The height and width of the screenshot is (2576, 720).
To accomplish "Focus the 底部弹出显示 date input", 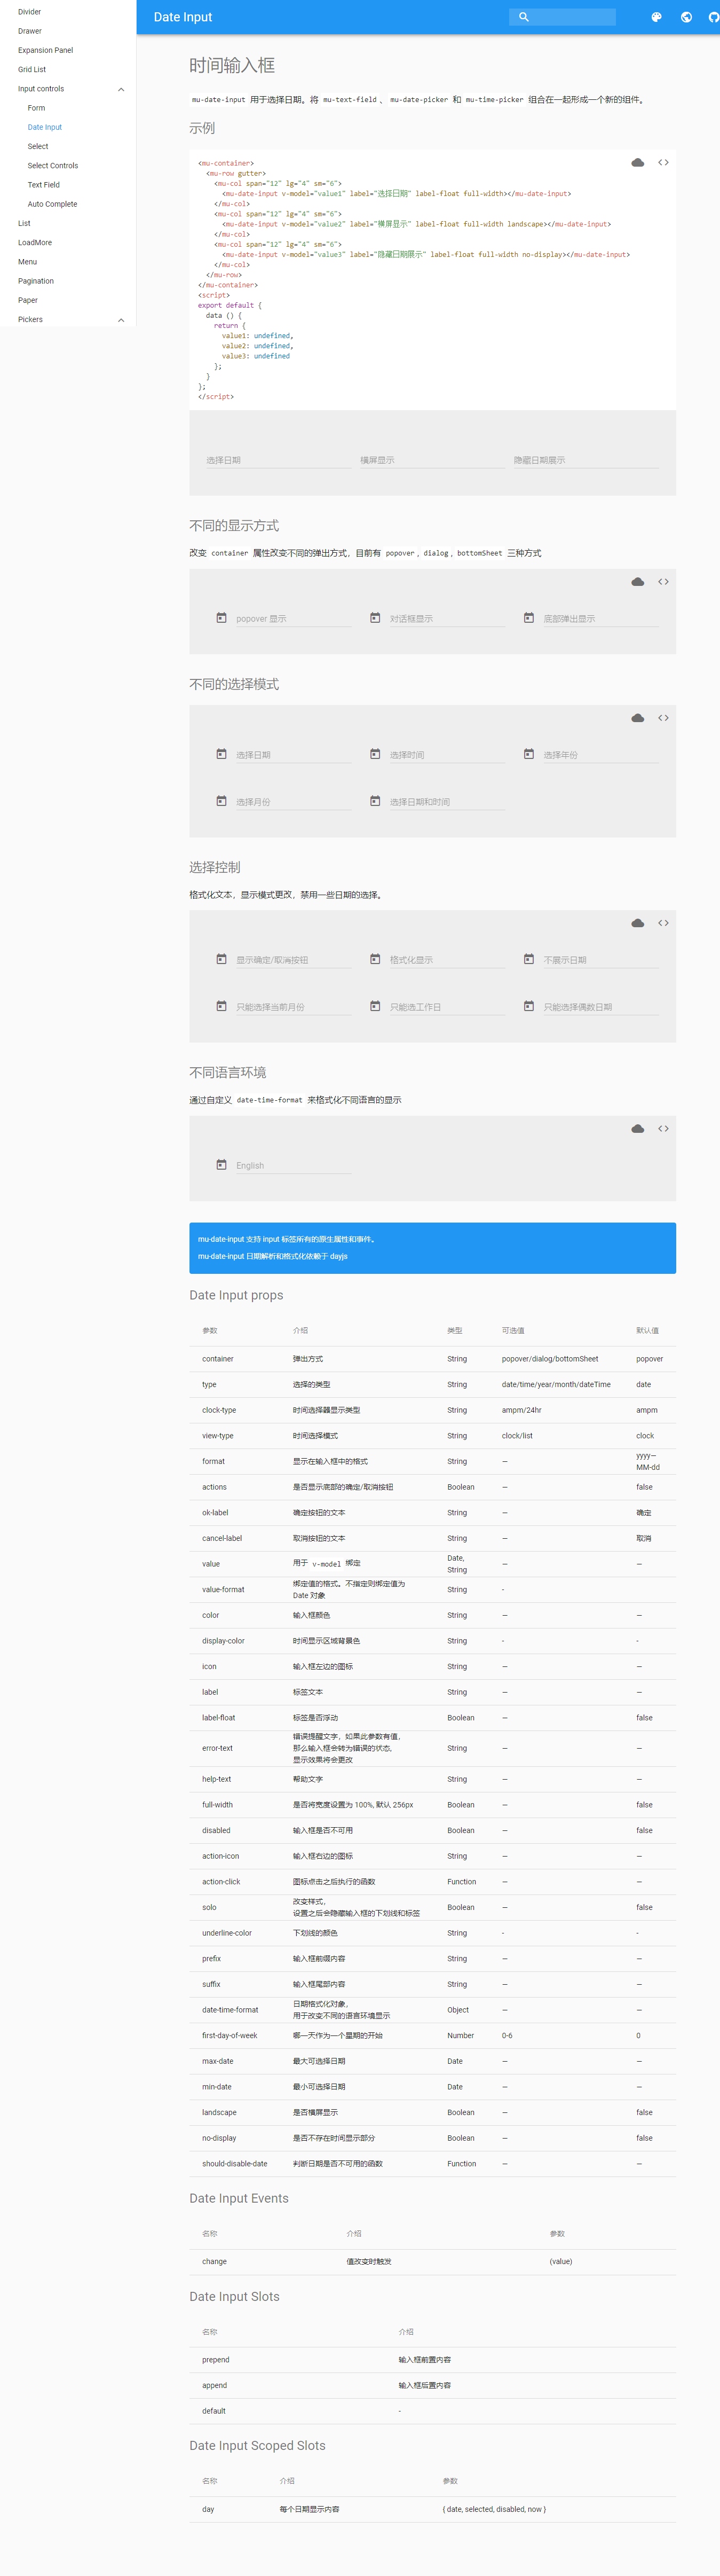I will 601,619.
